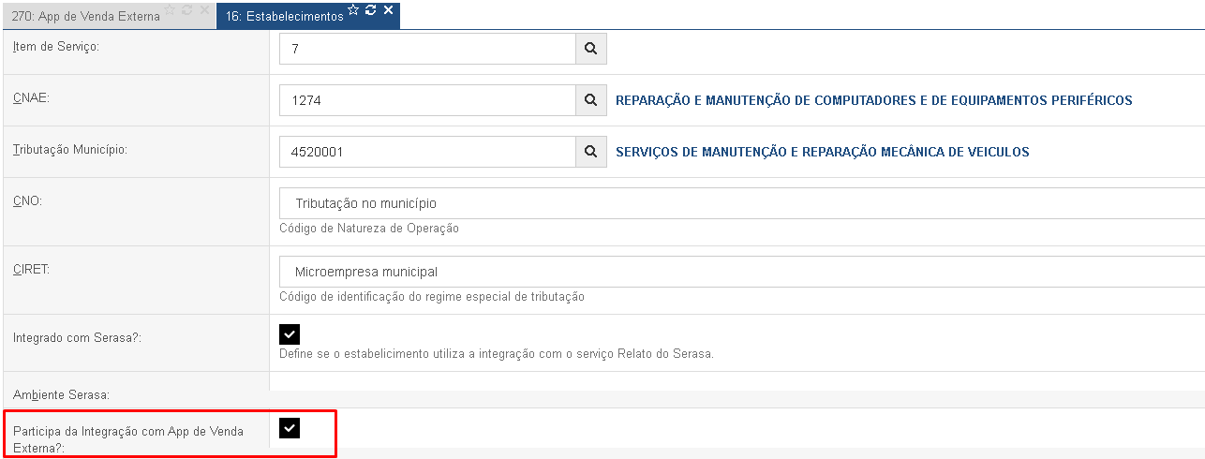Click SERVIÇOS DE MANUTENÇÃO E REPARAÇÃO MECÂNICA text

tap(822, 152)
